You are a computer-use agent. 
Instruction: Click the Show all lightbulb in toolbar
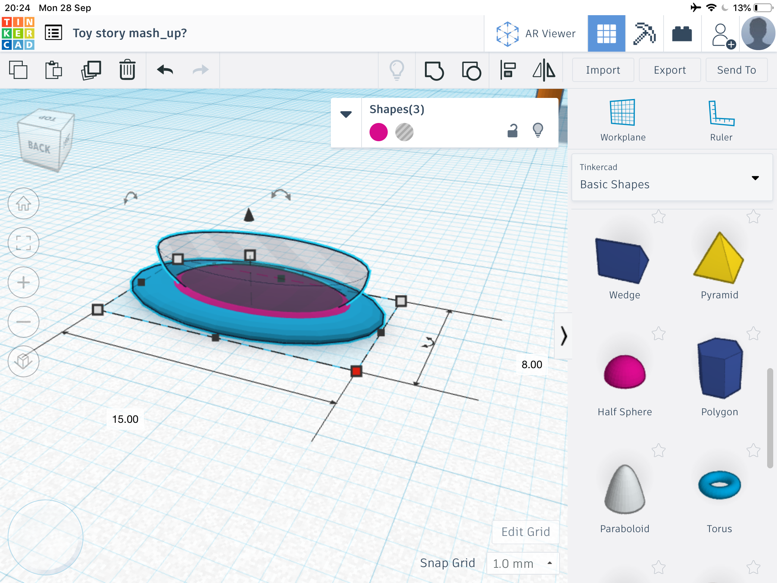coord(397,70)
